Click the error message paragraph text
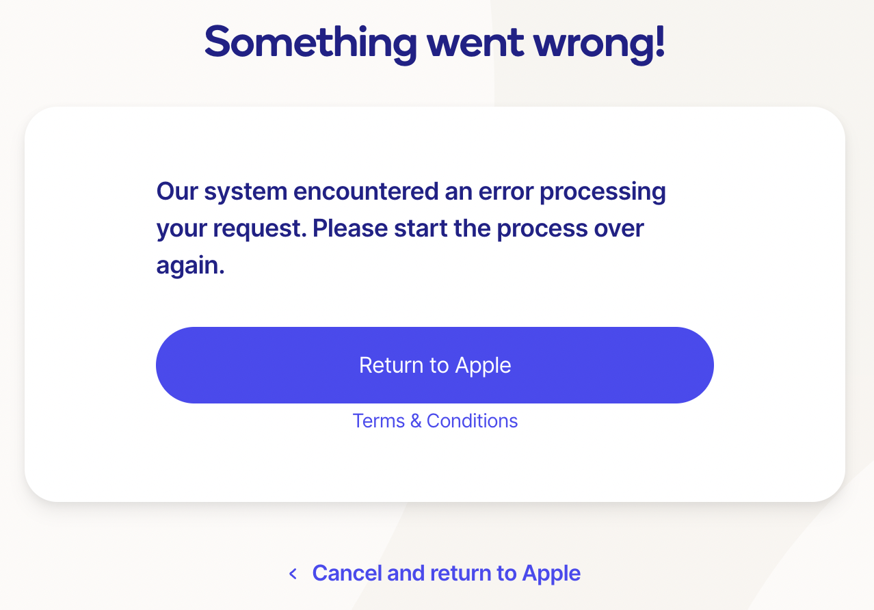This screenshot has width=874, height=610. point(410,228)
